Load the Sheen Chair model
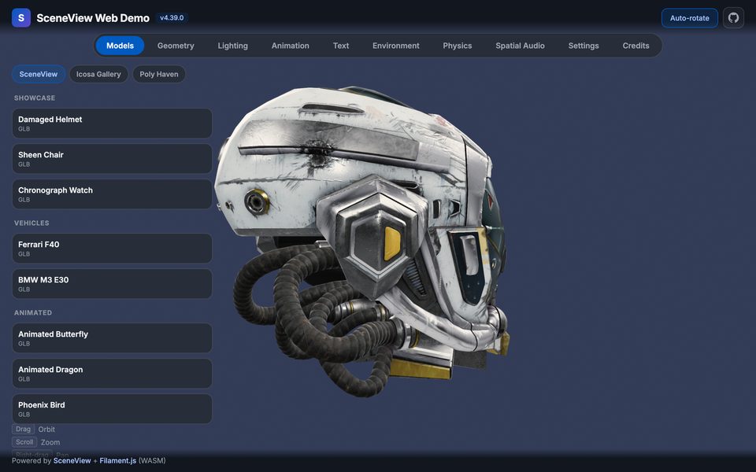756x472 pixels. coord(112,159)
